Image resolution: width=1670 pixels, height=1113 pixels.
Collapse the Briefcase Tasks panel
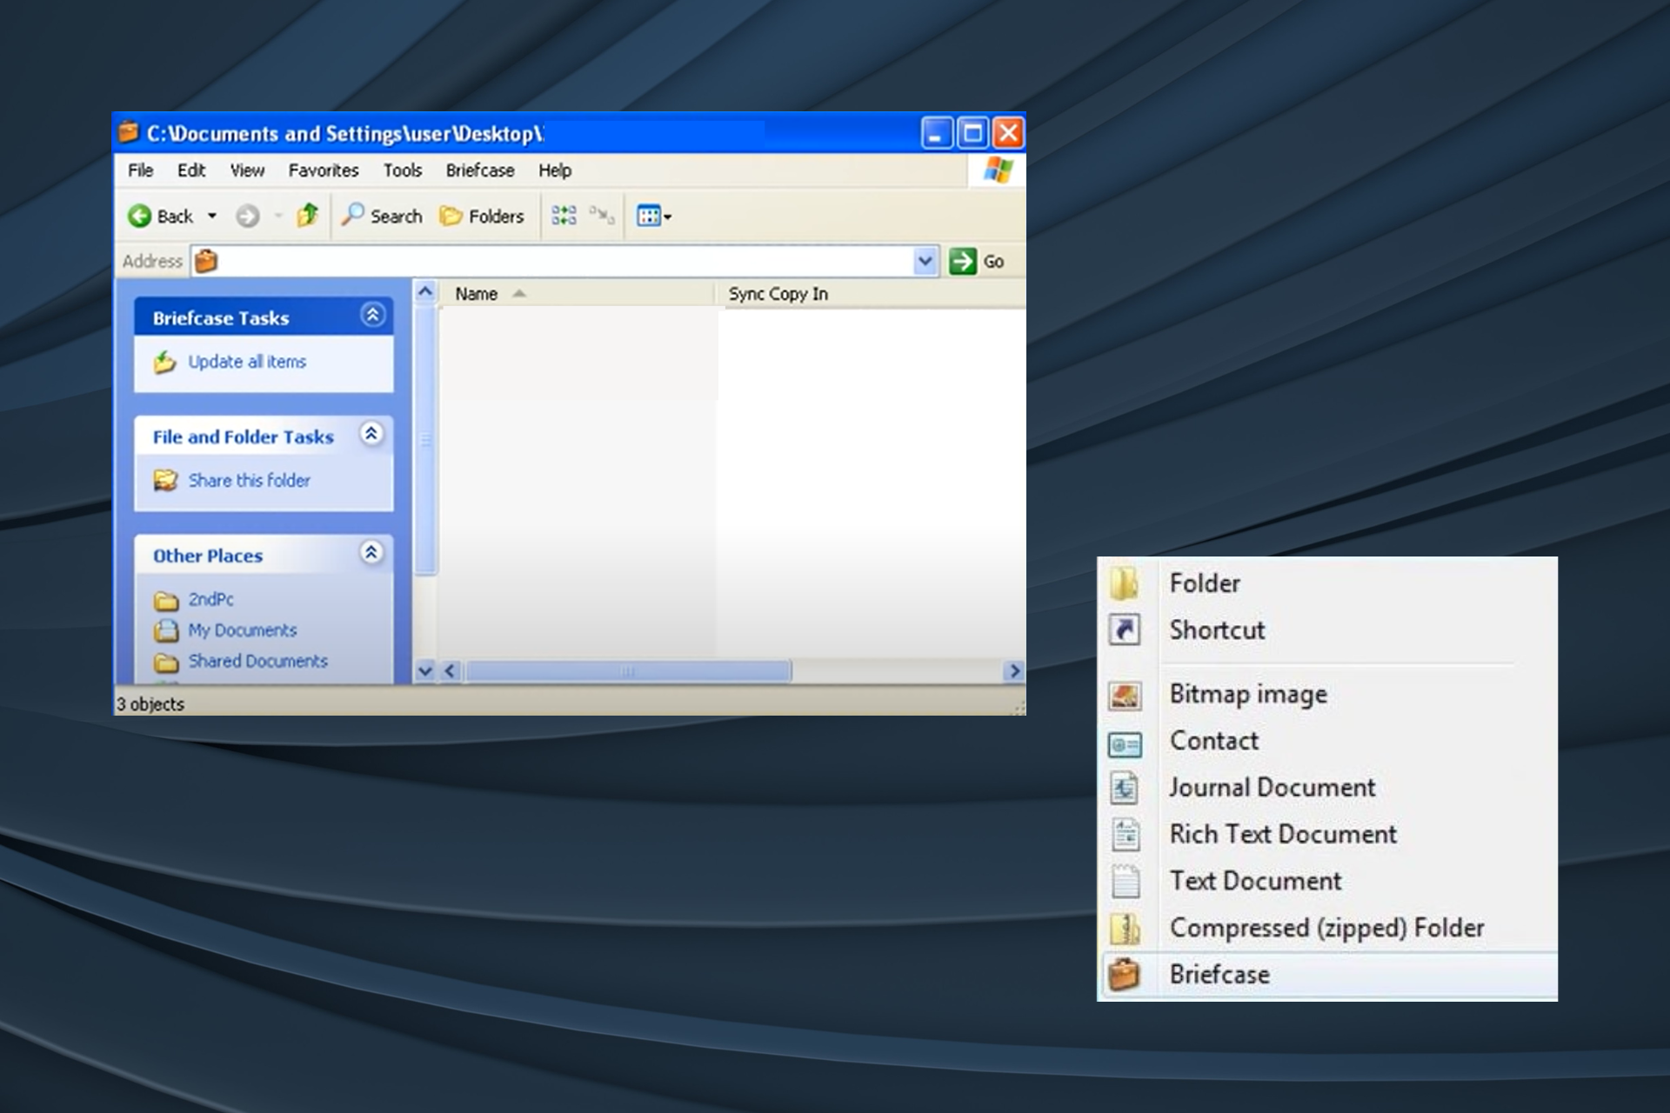[372, 316]
